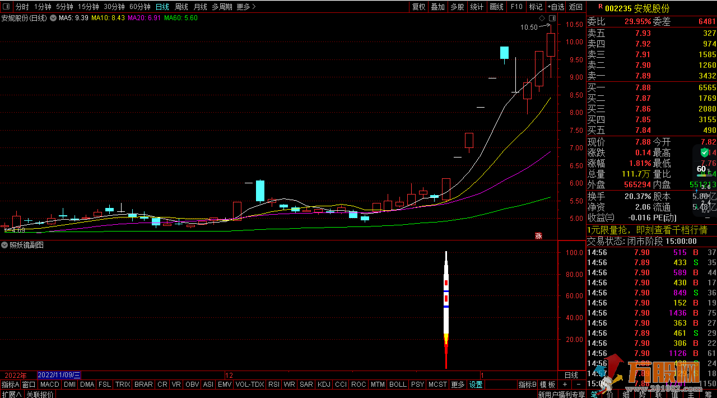Apply the BOLL indicator
The width and height of the screenshot is (717, 398).
[398, 385]
